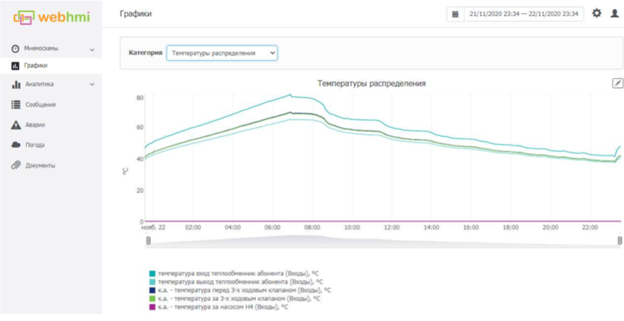The height and width of the screenshot is (321, 624).
Task: Click magenta swatch за насосом Н4
Action: coord(153,307)
